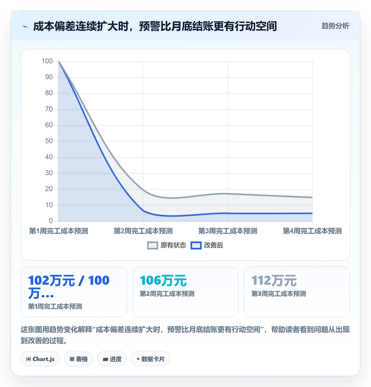Viewport: 371px width, 387px height.
Task: Click the 第1周完工成本预测 x-axis label
Action: tap(59, 231)
